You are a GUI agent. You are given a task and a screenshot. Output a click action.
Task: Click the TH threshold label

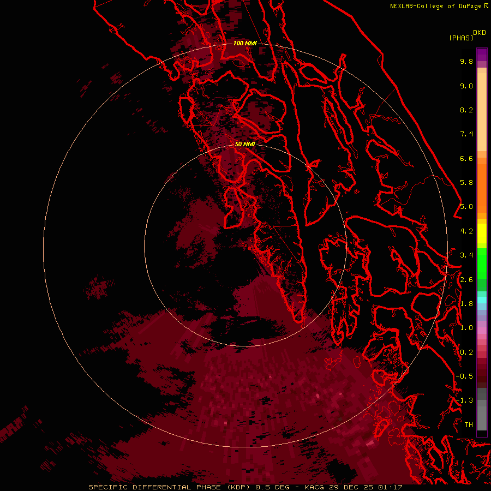(x=469, y=425)
